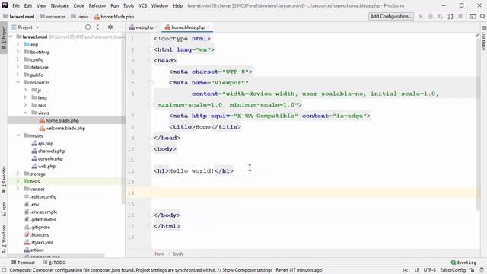This screenshot has width=487, height=274.
Task: Collapse the routes folder
Action: pos(18,135)
